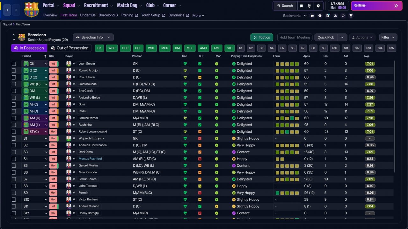
Task: Click the date and time display
Action: point(338,6)
